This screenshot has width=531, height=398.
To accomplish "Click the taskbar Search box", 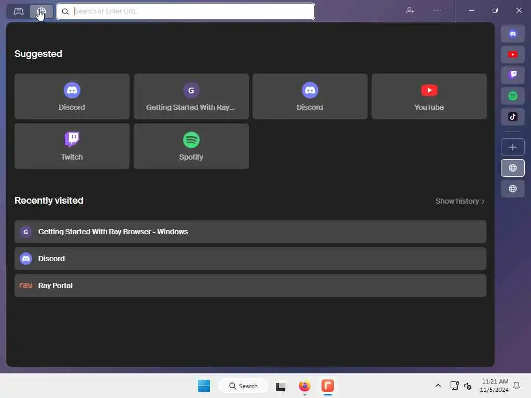I will [x=243, y=386].
